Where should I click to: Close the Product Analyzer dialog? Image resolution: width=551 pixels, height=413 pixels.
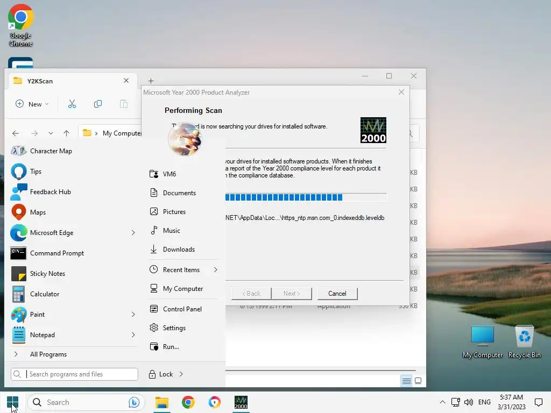(x=401, y=92)
